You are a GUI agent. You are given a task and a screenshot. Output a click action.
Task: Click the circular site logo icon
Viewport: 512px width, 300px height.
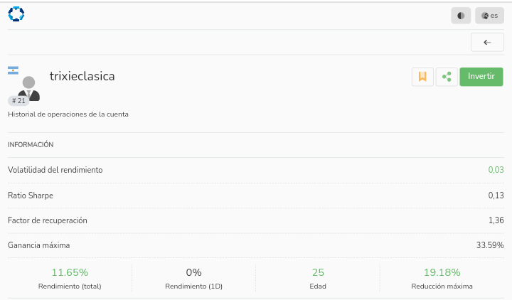[16, 14]
